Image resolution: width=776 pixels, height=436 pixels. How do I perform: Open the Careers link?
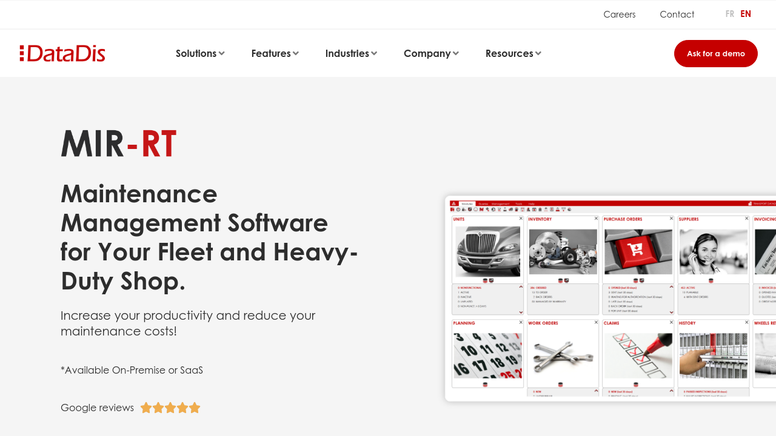[x=619, y=14]
